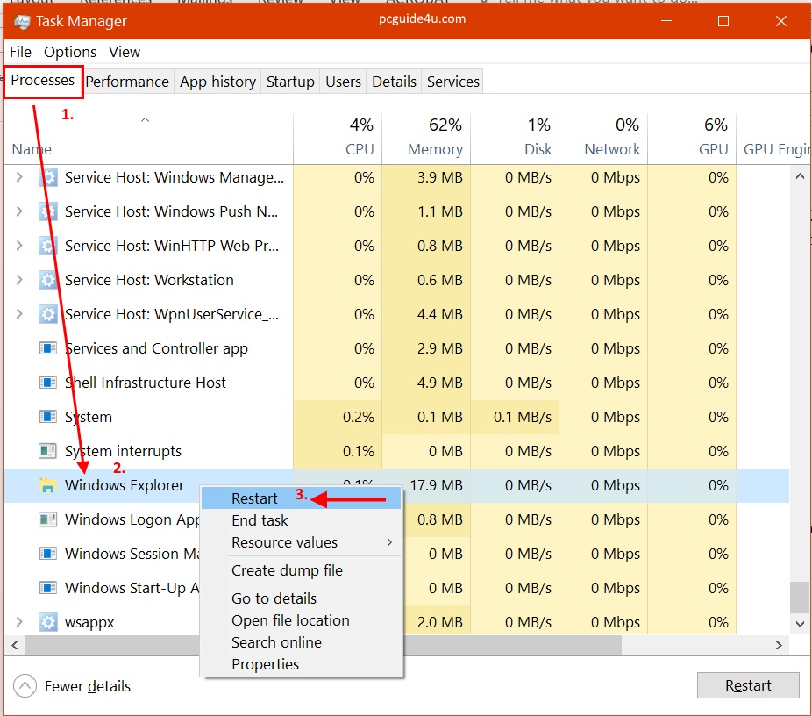The height and width of the screenshot is (716, 812).
Task: Sort by the Memory column header
Action: [426, 139]
